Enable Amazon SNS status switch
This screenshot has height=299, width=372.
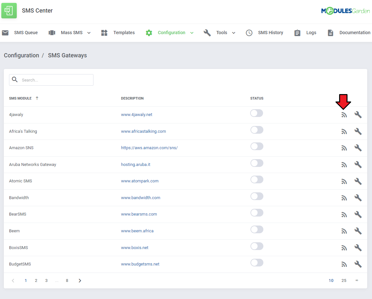point(257,146)
